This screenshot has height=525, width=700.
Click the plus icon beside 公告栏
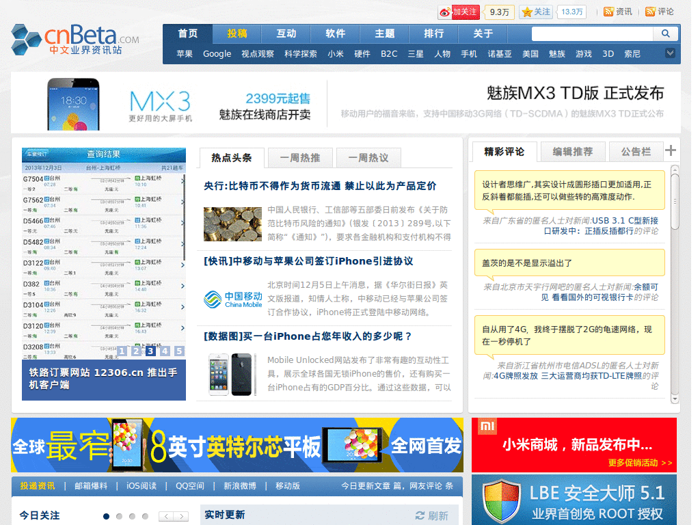(x=670, y=150)
